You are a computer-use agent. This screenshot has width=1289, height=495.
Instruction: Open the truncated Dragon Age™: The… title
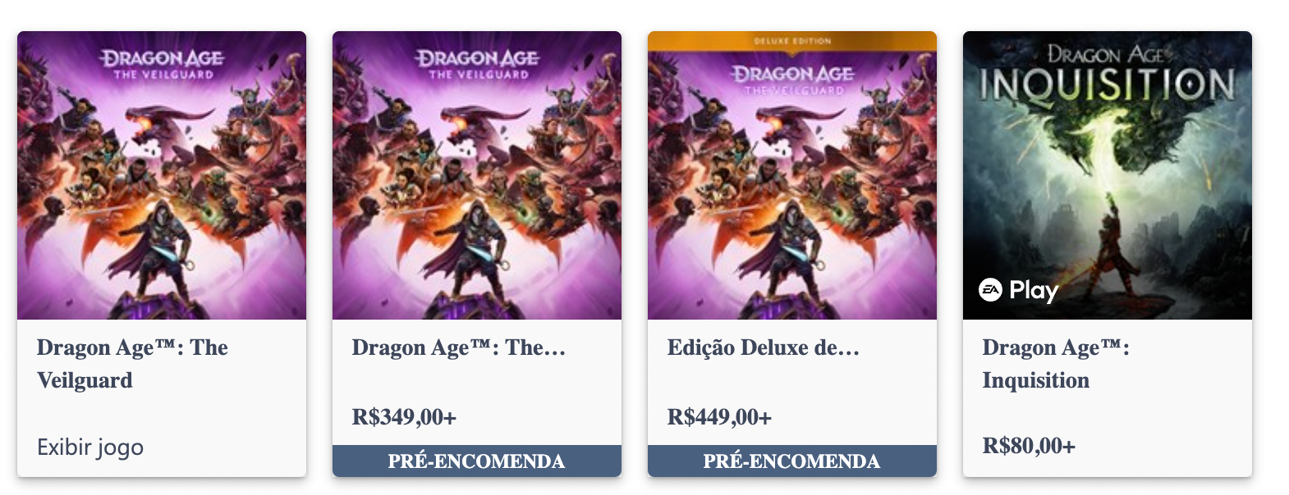[x=459, y=347]
